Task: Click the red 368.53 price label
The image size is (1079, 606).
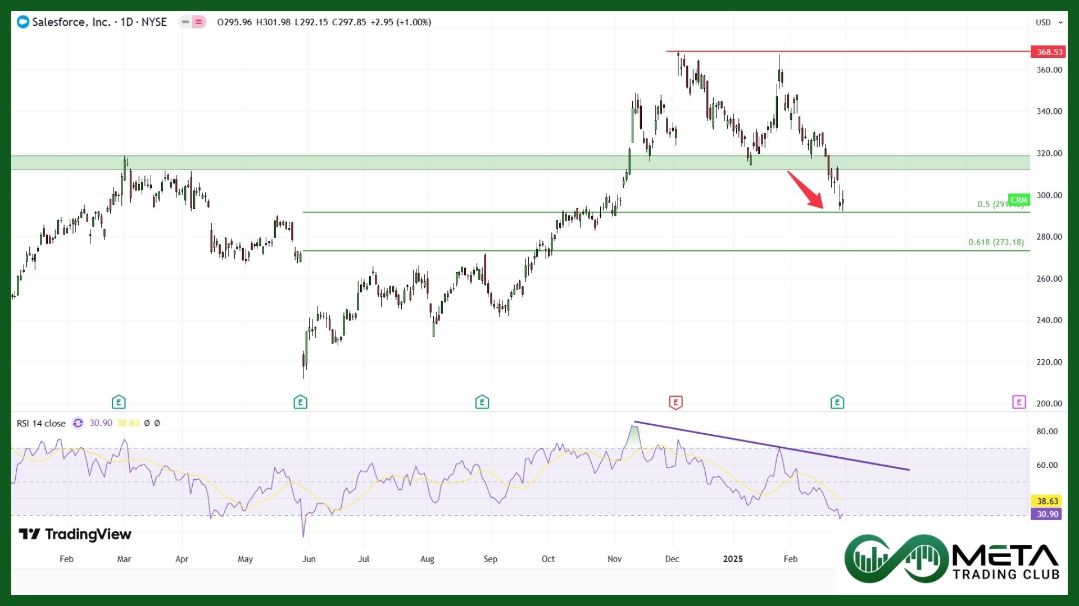Action: (x=1049, y=52)
